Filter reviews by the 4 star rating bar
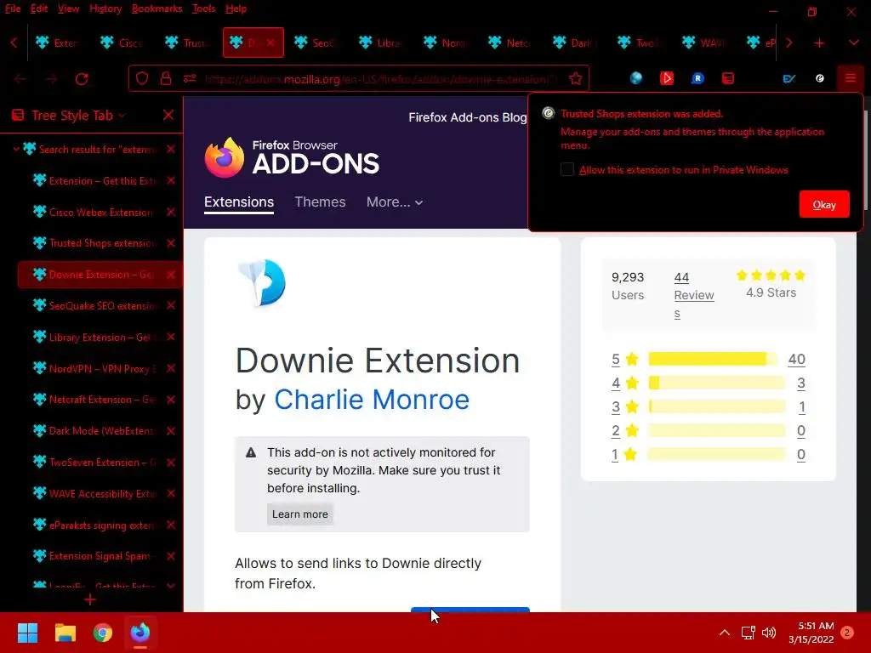 click(716, 383)
